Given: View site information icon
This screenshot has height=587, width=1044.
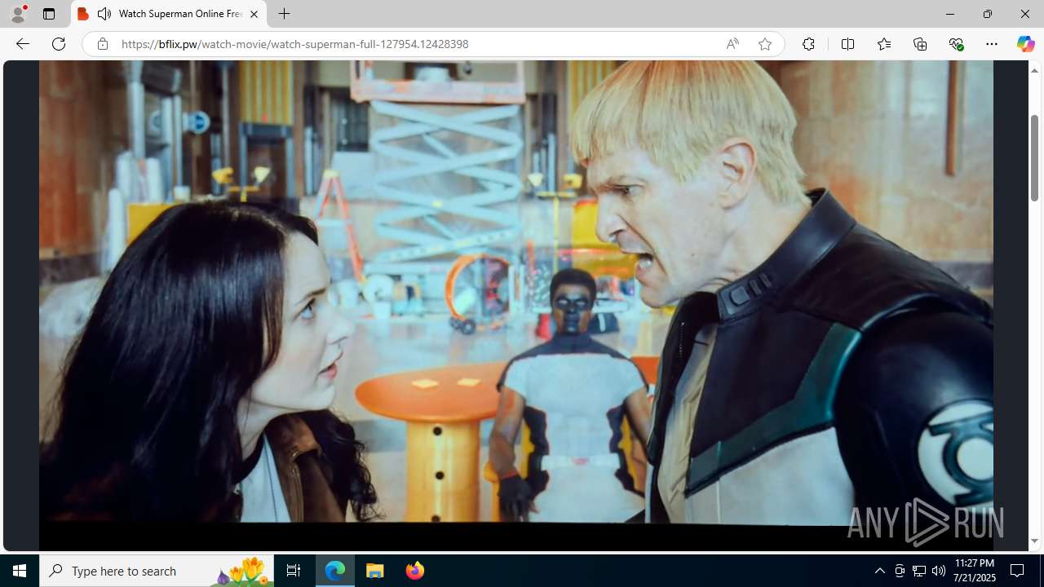Looking at the screenshot, I should (102, 44).
